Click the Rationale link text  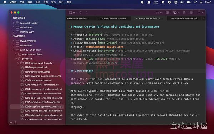(x=106, y=51)
